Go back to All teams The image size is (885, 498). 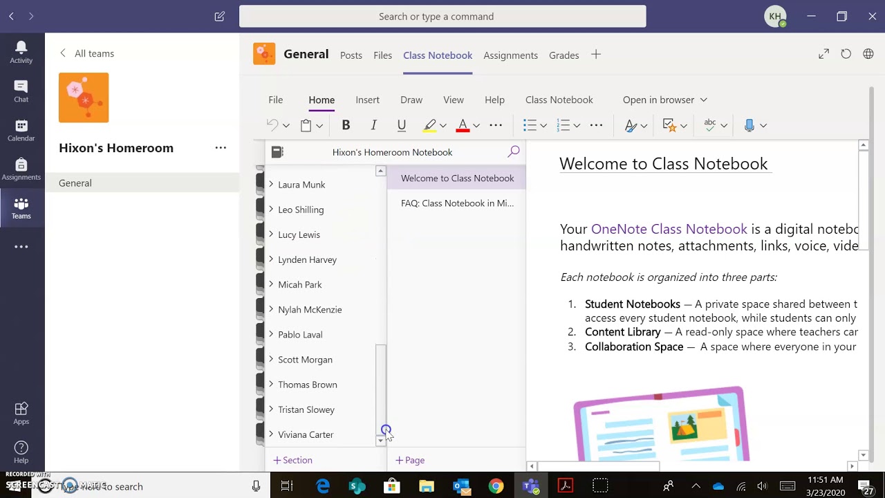coord(87,53)
